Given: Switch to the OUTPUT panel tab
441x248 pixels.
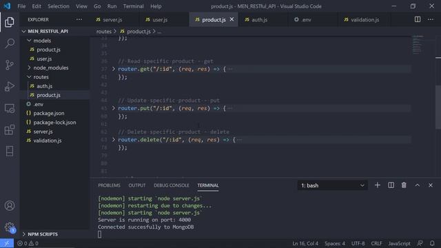Looking at the screenshot, I should point(137,185).
